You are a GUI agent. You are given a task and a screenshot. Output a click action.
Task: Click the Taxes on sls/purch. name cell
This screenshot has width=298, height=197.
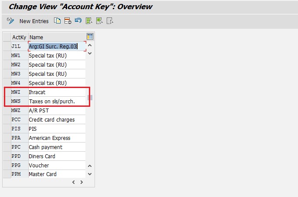(57, 102)
